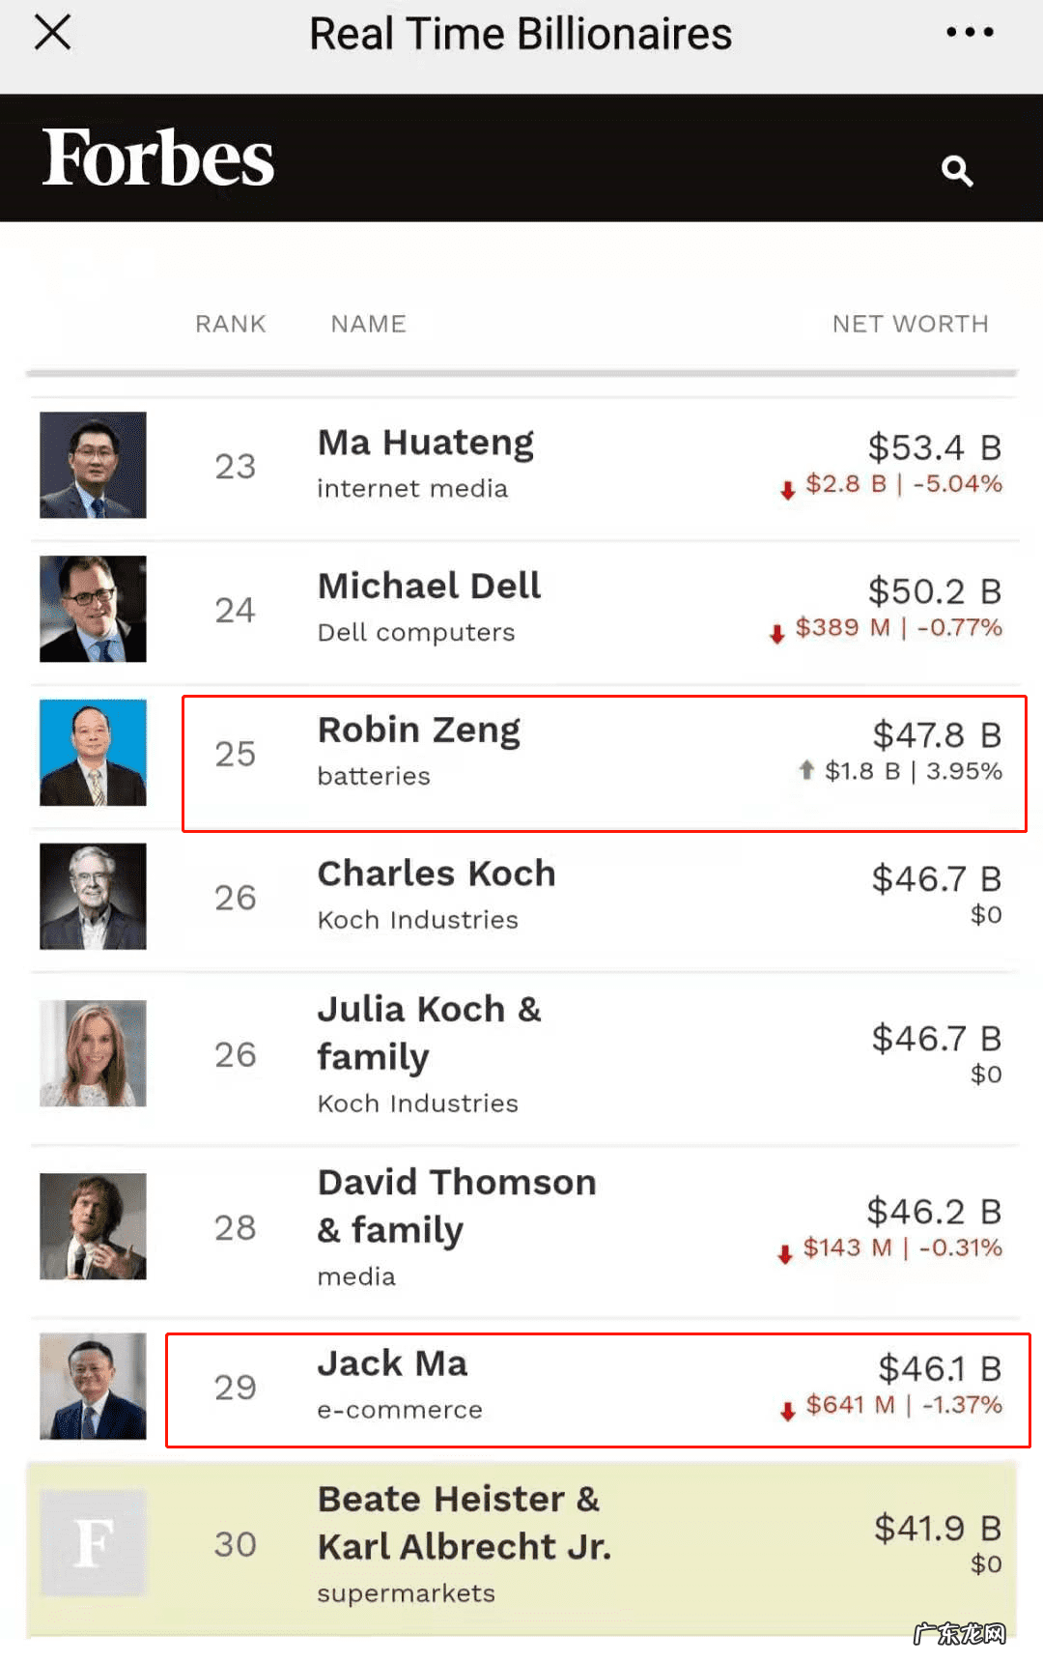The width and height of the screenshot is (1043, 1662).
Task: Tap Charles Koch's portrait thumbnail
Action: coord(93,897)
